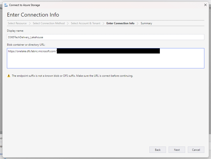The image size is (211, 159).
Task: Click the chevron right before Summary
Action: tap(137, 23)
